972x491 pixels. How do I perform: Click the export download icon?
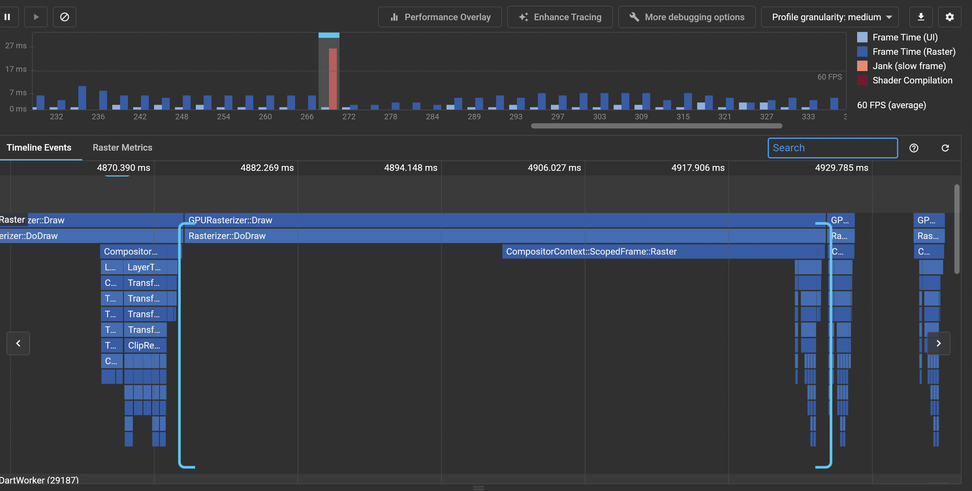(x=921, y=17)
